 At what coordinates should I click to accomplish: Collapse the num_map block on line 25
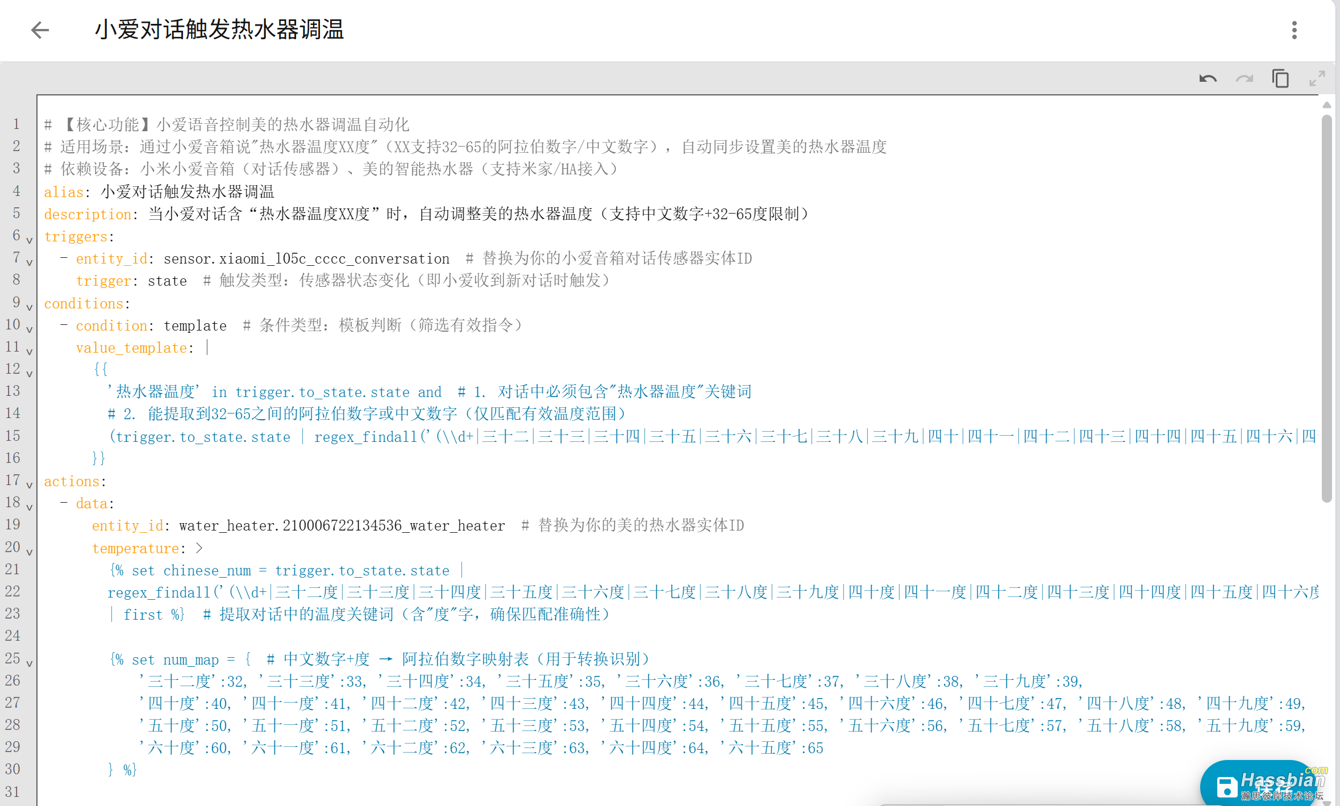29,663
